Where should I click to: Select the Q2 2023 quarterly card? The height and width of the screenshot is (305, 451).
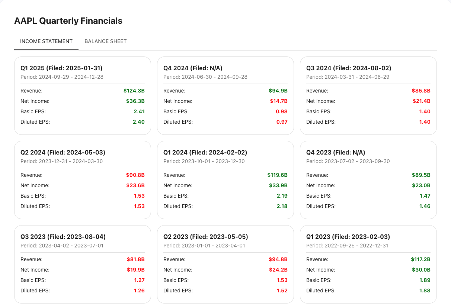pos(205,237)
